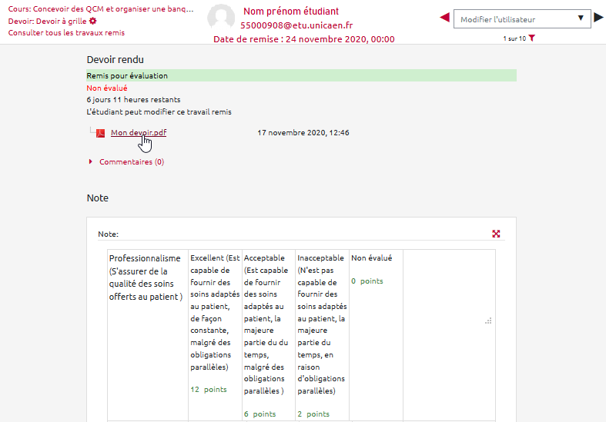
Task: Expand the Note panel using the red fullscreen icon
Action: [497, 234]
